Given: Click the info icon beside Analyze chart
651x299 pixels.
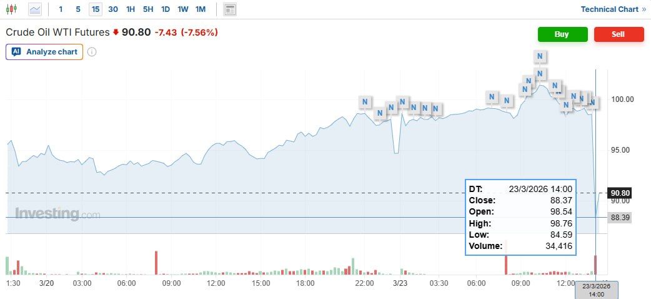Looking at the screenshot, I should coord(92,52).
